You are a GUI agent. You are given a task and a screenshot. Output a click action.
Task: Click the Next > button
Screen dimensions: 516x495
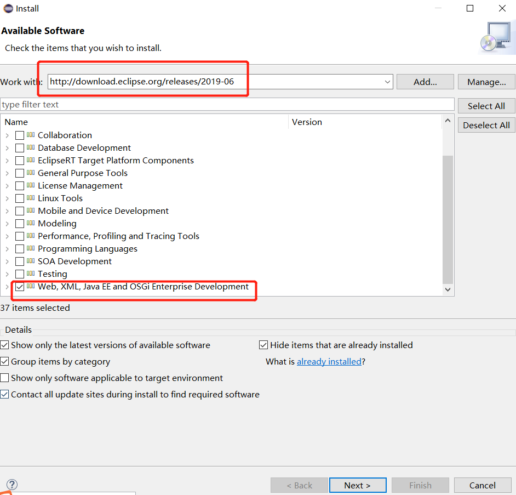coord(358,485)
